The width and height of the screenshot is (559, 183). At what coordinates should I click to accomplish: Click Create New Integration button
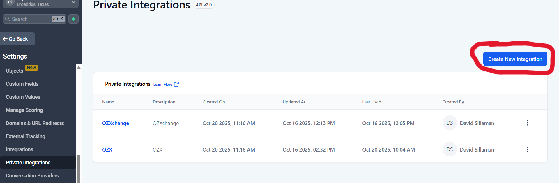[x=515, y=59]
